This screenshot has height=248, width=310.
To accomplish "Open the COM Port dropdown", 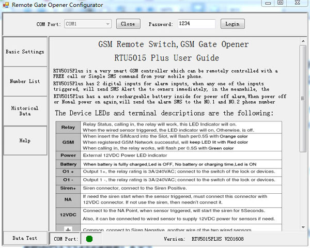I will [x=88, y=24].
